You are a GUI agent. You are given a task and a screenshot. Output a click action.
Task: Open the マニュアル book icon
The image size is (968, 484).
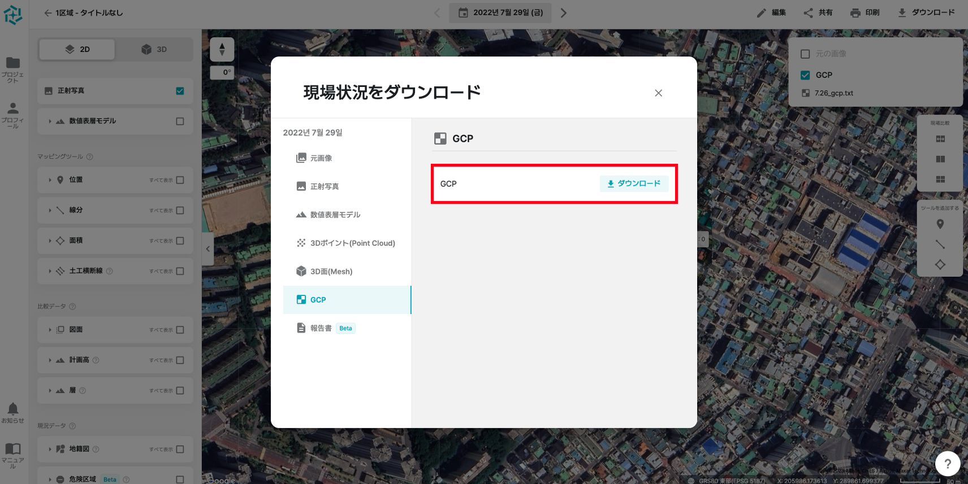(x=13, y=449)
